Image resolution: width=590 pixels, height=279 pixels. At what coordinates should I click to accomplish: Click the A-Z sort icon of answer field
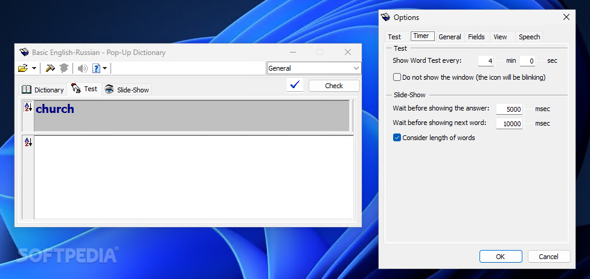(28, 142)
